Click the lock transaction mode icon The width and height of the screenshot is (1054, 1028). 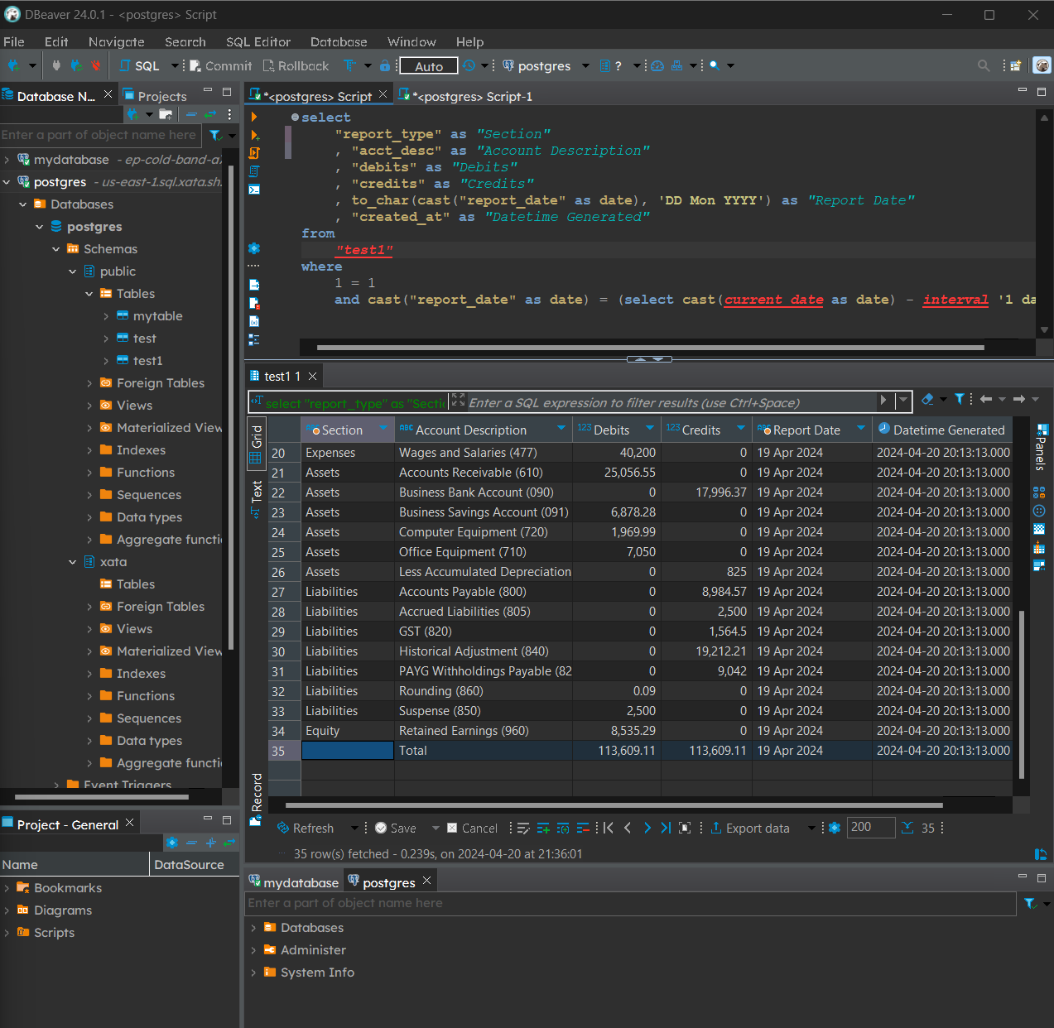[x=385, y=66]
